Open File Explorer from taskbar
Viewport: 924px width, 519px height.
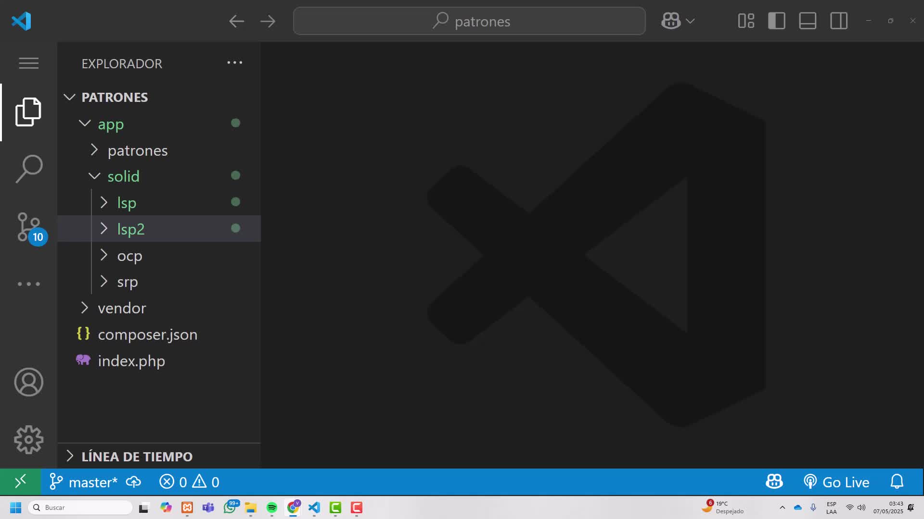[251, 507]
